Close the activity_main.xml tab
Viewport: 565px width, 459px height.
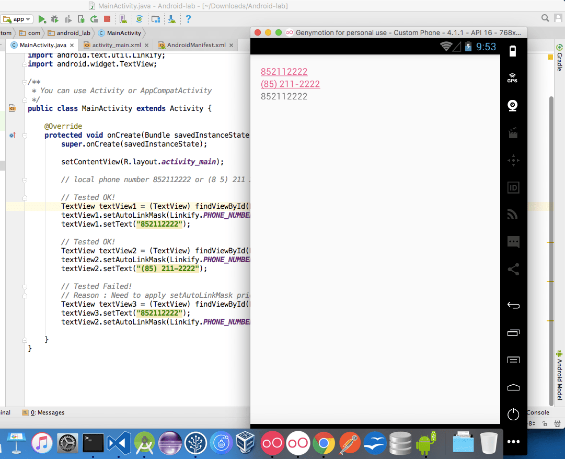(146, 45)
